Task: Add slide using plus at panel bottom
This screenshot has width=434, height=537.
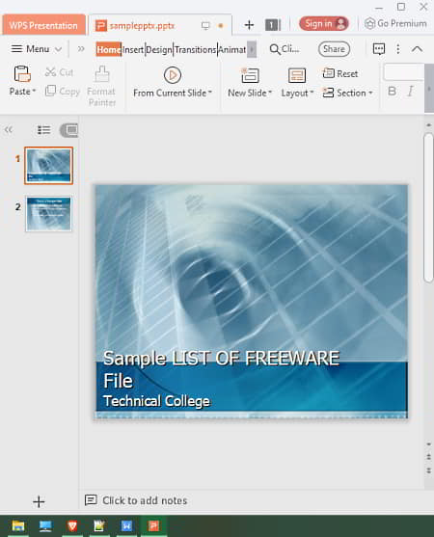Action: (x=39, y=501)
